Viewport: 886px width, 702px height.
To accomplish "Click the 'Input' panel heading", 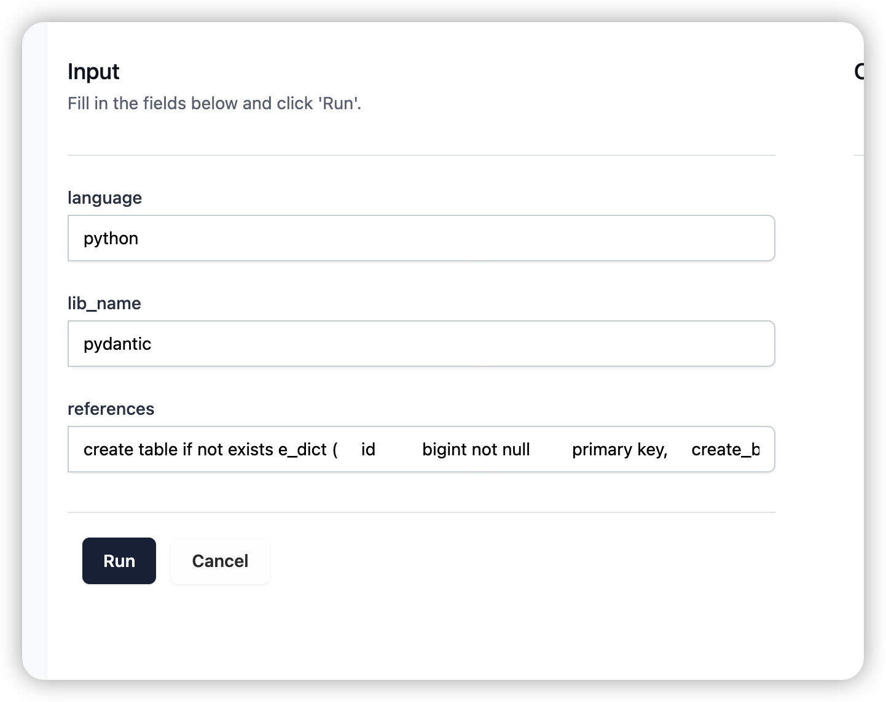I will 93,71.
